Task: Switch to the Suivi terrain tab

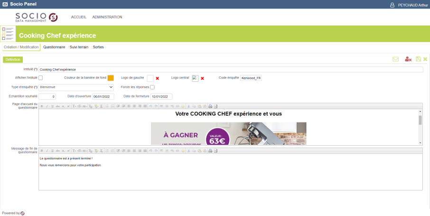Action: (79, 47)
